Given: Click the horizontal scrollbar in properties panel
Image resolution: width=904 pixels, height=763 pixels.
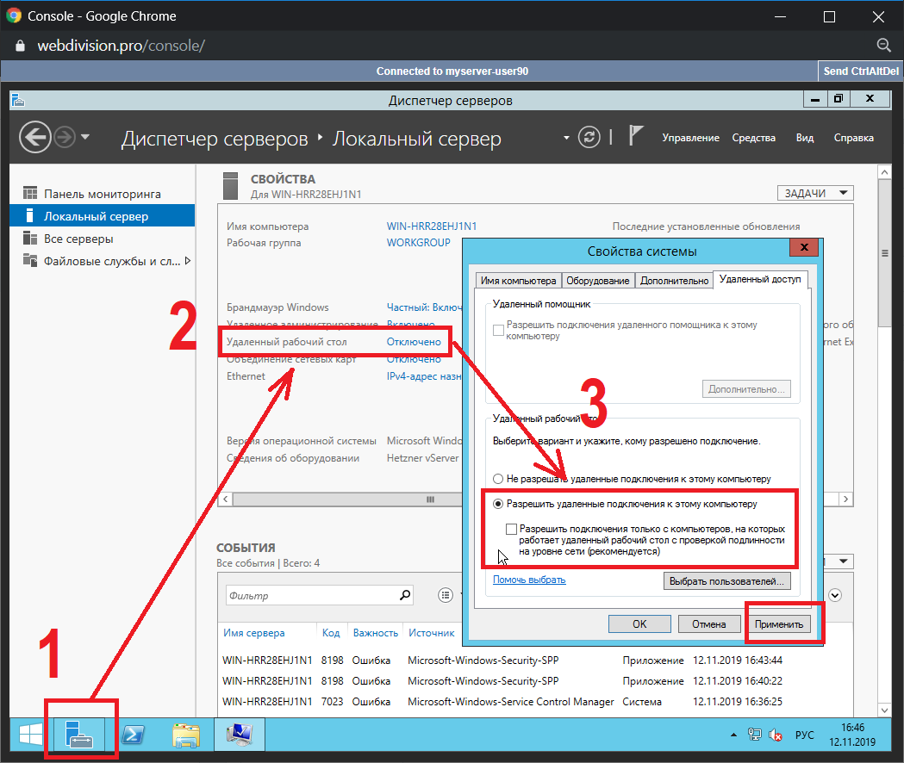Looking at the screenshot, I should 431,499.
